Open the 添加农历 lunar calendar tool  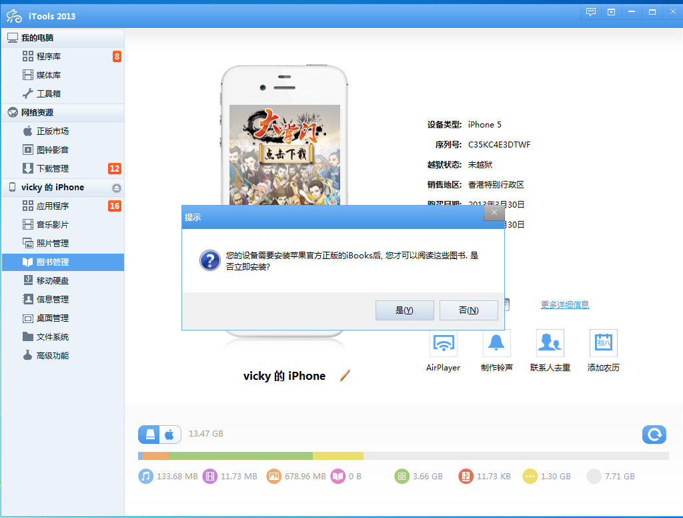click(603, 345)
